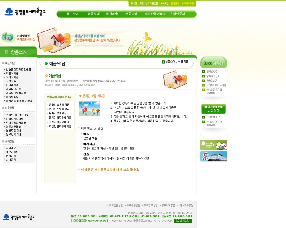Click the 광명동부새마을금고 header logo
Viewport: 286px width, 228px height.
click(25, 12)
